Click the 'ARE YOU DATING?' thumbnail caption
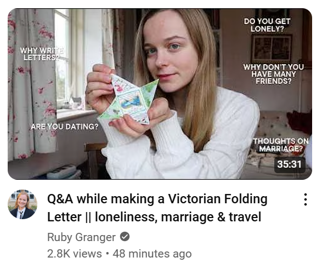This screenshot has height=263, width=322. [65, 127]
